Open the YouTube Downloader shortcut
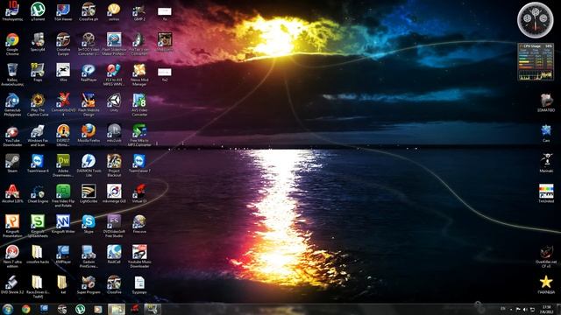The width and height of the screenshot is (561, 315). [12, 135]
